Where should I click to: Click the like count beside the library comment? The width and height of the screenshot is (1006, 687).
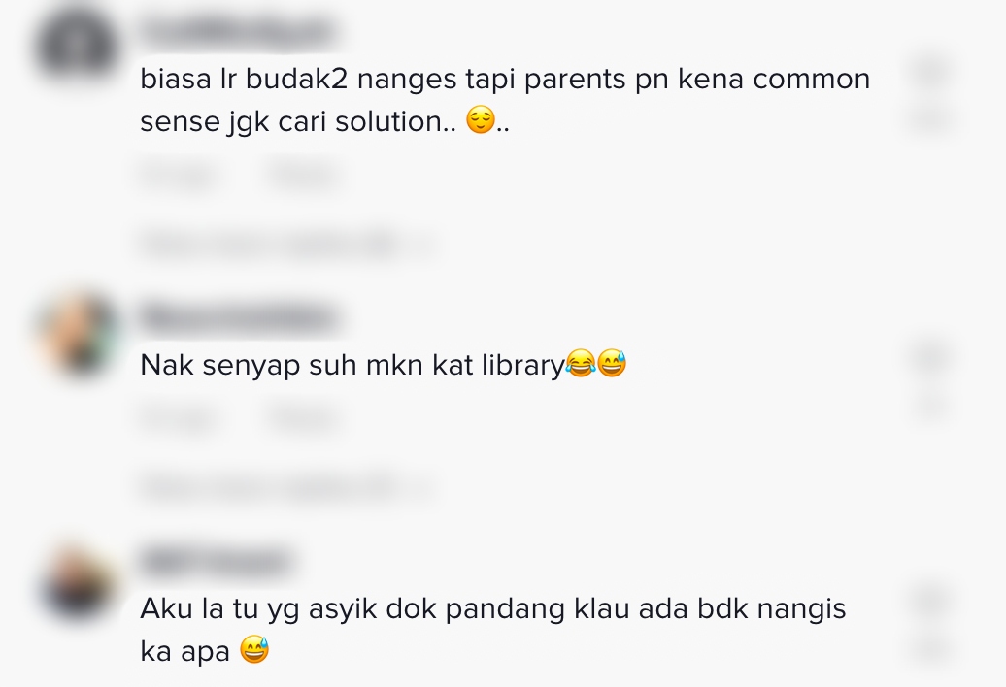click(x=931, y=406)
